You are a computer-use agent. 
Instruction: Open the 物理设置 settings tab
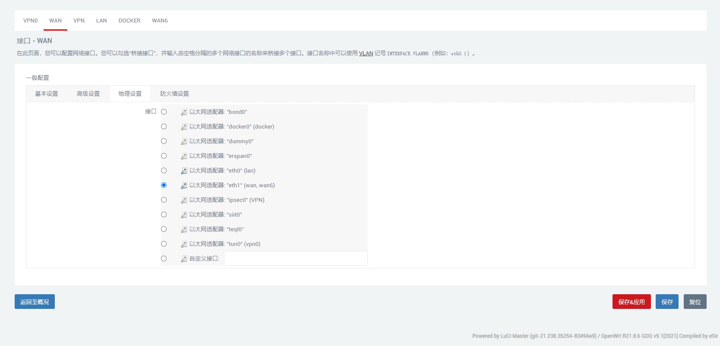point(130,94)
